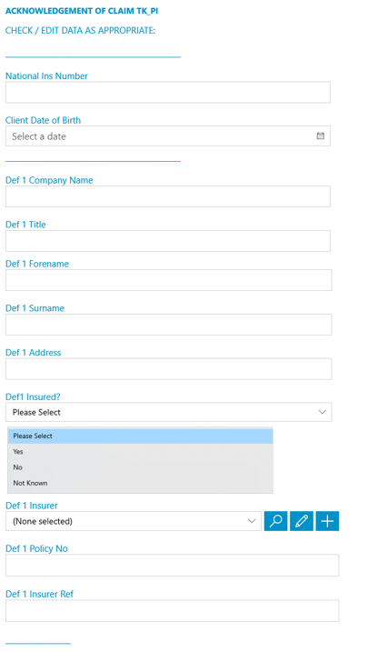Select the 'Not Known' option in the list

click(x=140, y=483)
